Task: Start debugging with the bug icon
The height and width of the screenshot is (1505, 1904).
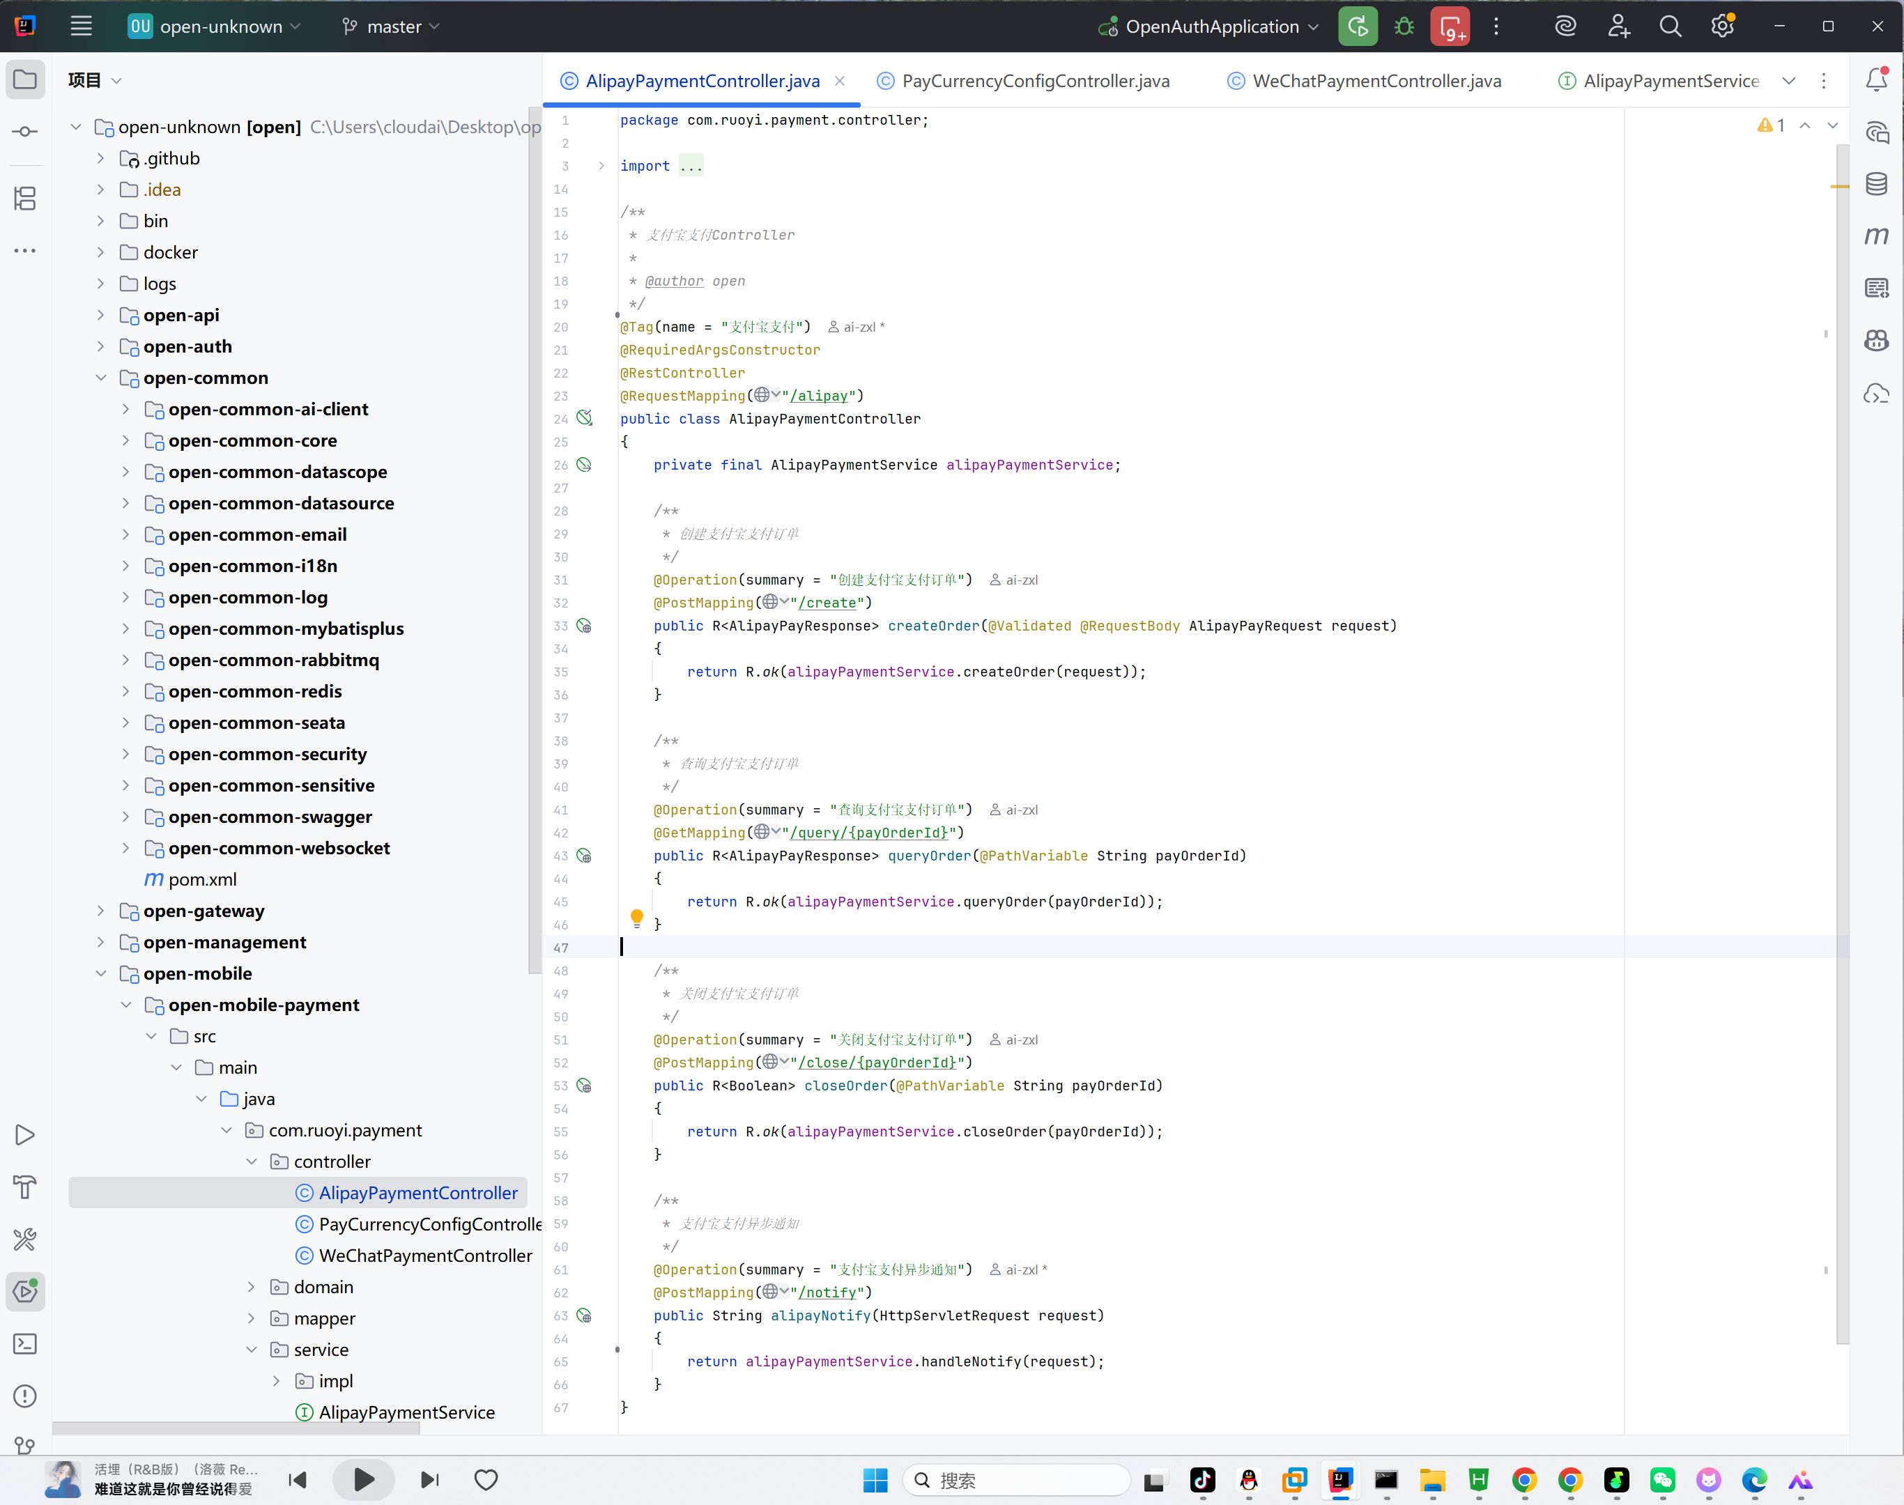Action: (1404, 26)
